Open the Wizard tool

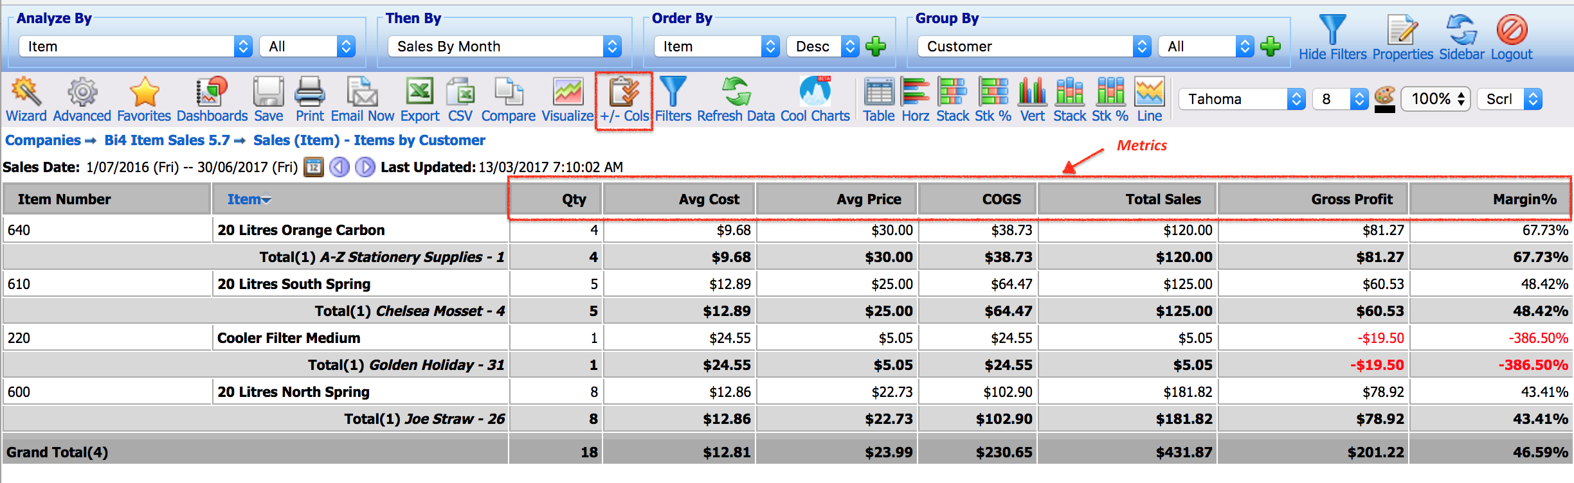[26, 100]
